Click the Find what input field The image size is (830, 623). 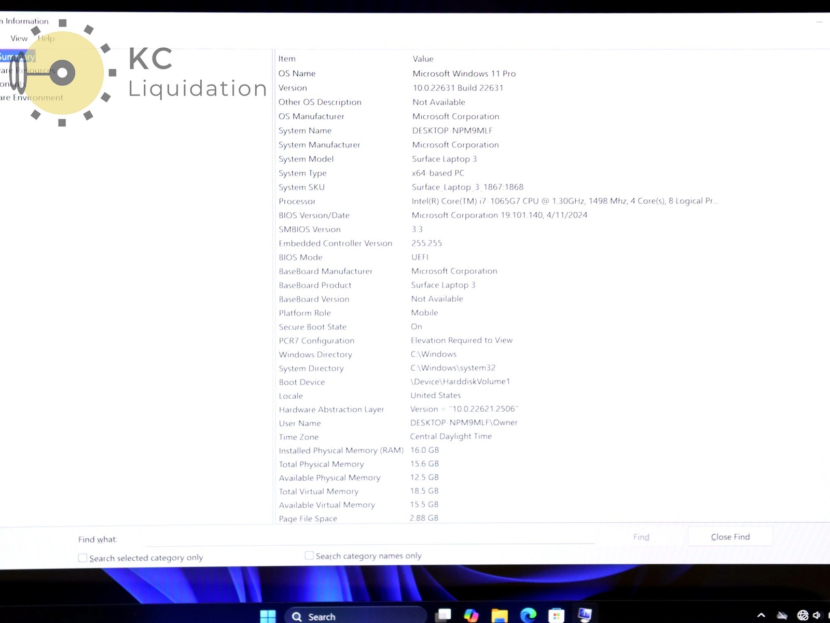pos(369,537)
